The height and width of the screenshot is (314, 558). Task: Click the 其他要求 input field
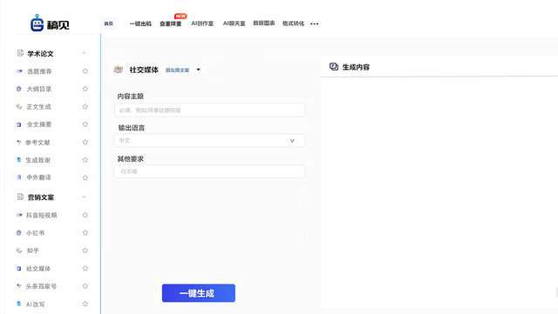(x=209, y=171)
